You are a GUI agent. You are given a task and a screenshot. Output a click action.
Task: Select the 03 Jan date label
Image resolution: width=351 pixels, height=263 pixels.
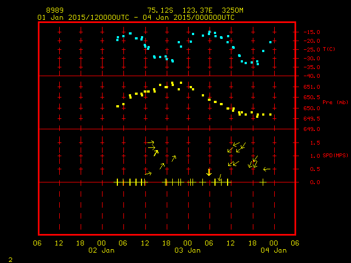[x=187, y=250]
